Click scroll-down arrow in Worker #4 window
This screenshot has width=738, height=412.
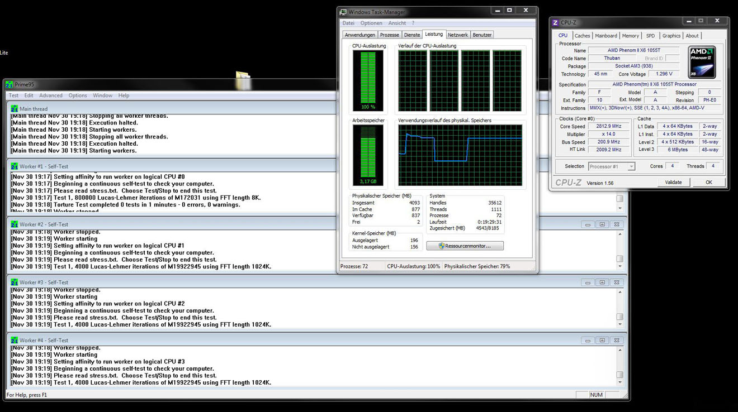[619, 382]
